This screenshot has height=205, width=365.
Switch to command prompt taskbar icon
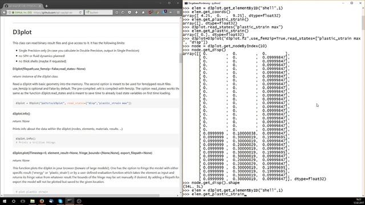tap(70, 201)
